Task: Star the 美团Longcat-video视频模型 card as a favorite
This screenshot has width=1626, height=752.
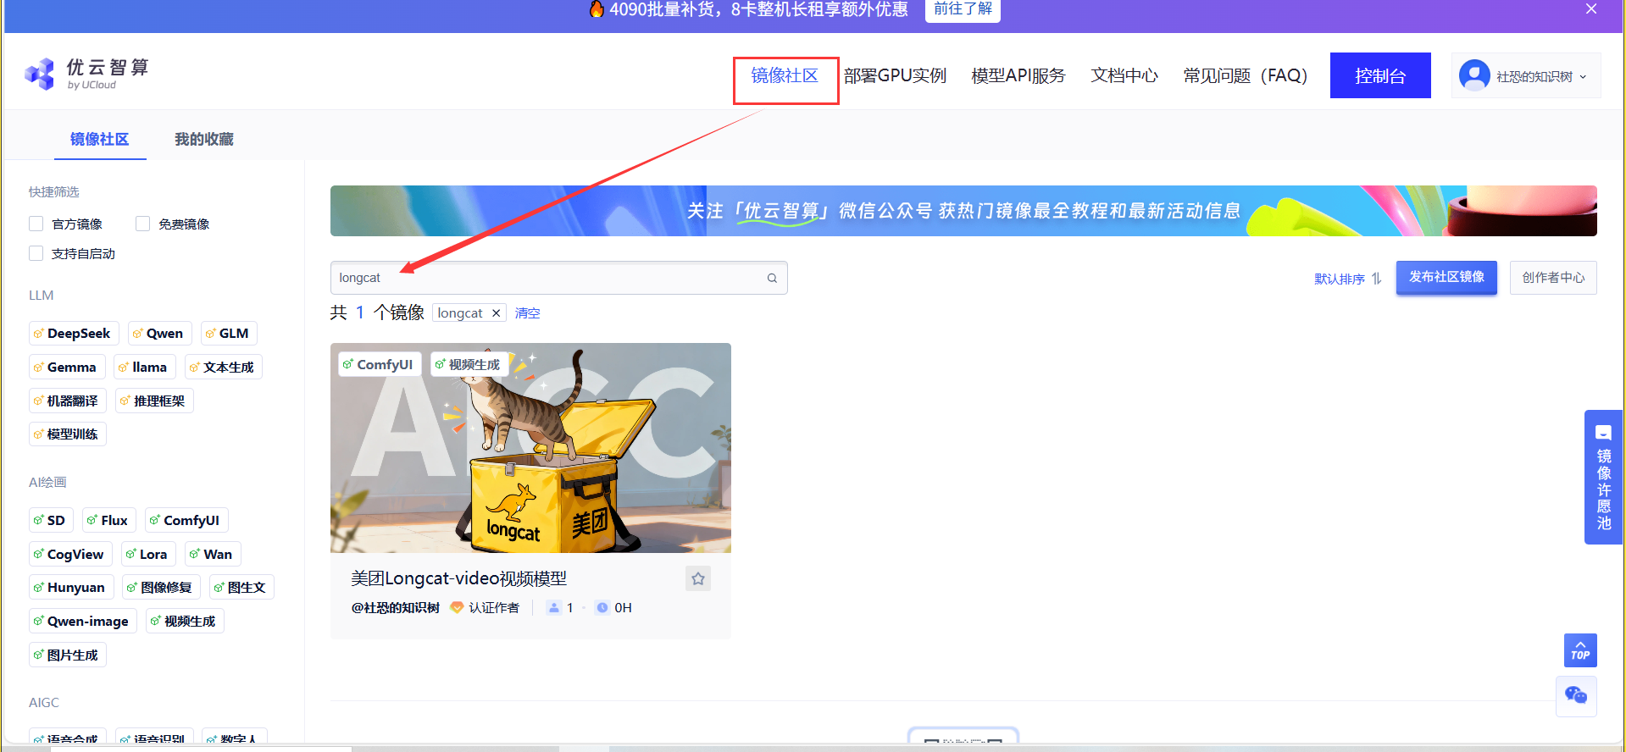Action: [x=698, y=578]
